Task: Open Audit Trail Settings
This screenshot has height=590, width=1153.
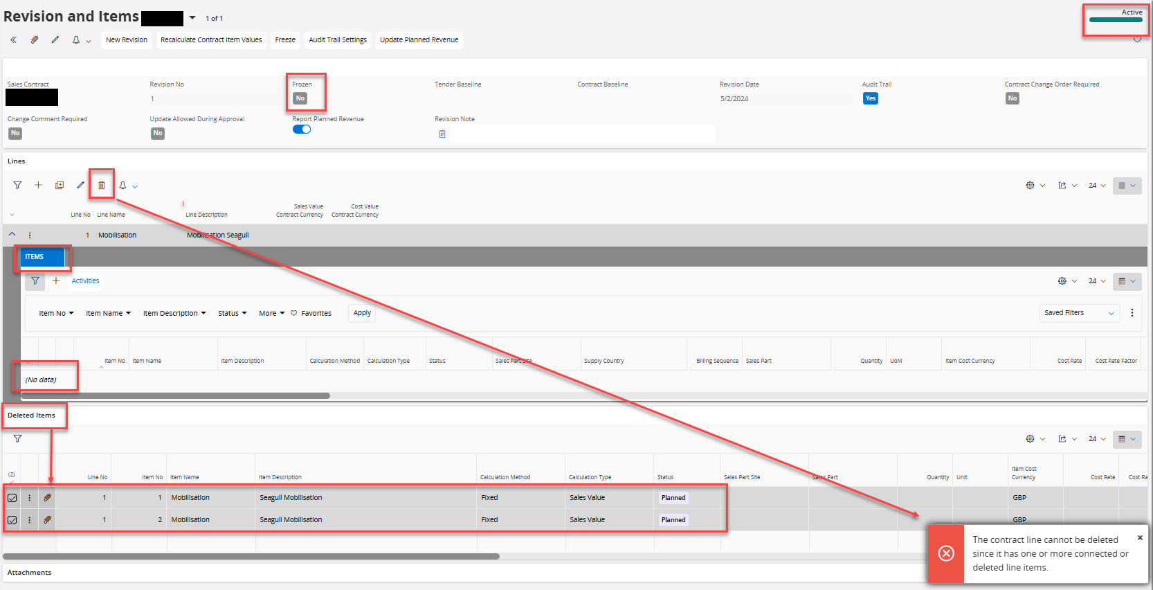Action: click(x=338, y=40)
